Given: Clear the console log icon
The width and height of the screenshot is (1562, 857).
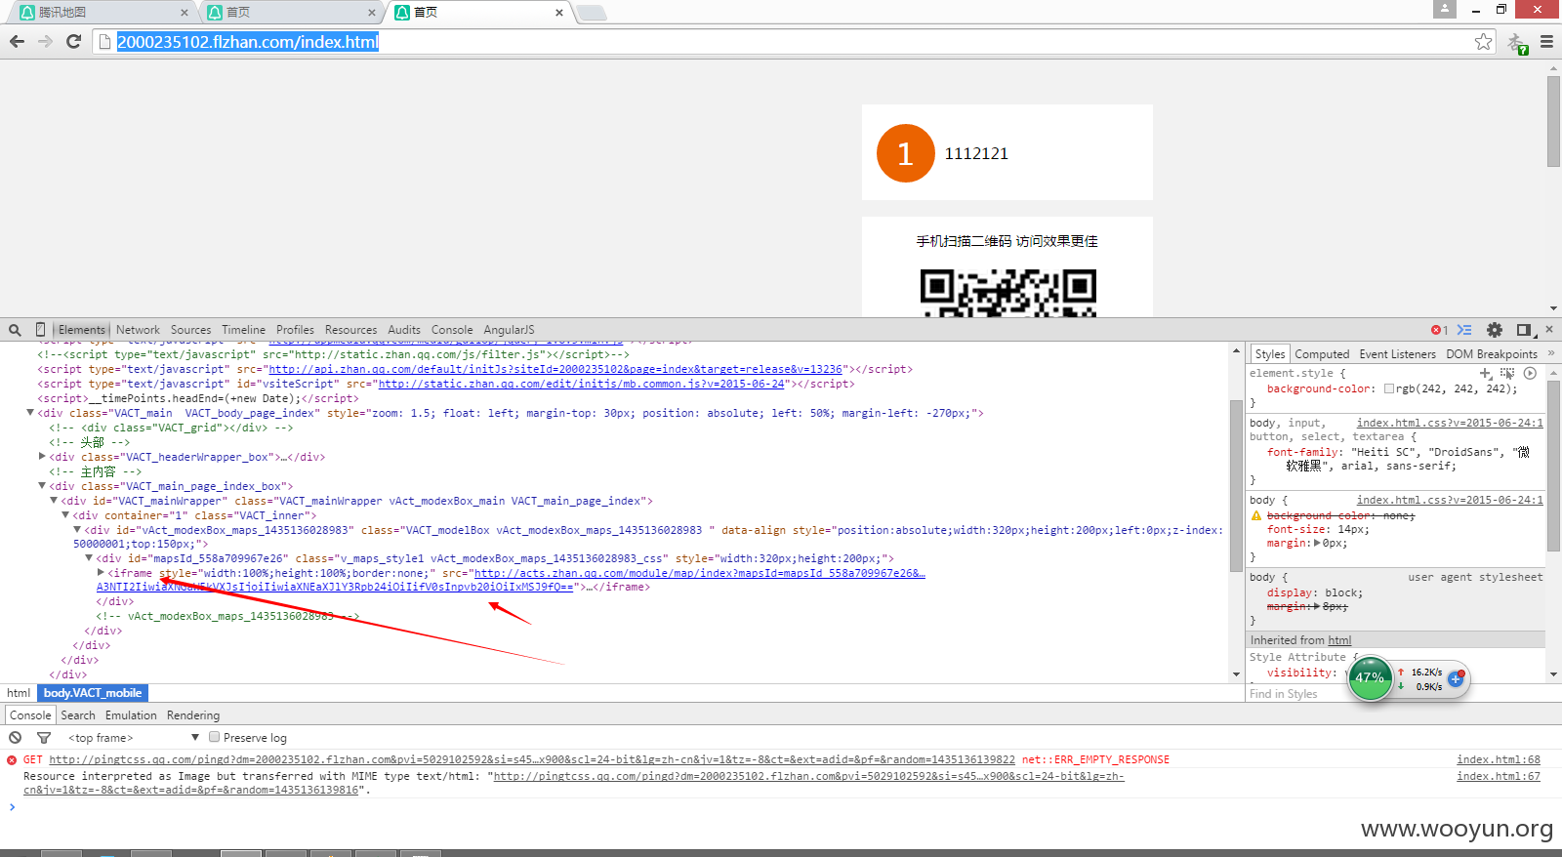Looking at the screenshot, I should pyautogui.click(x=15, y=738).
